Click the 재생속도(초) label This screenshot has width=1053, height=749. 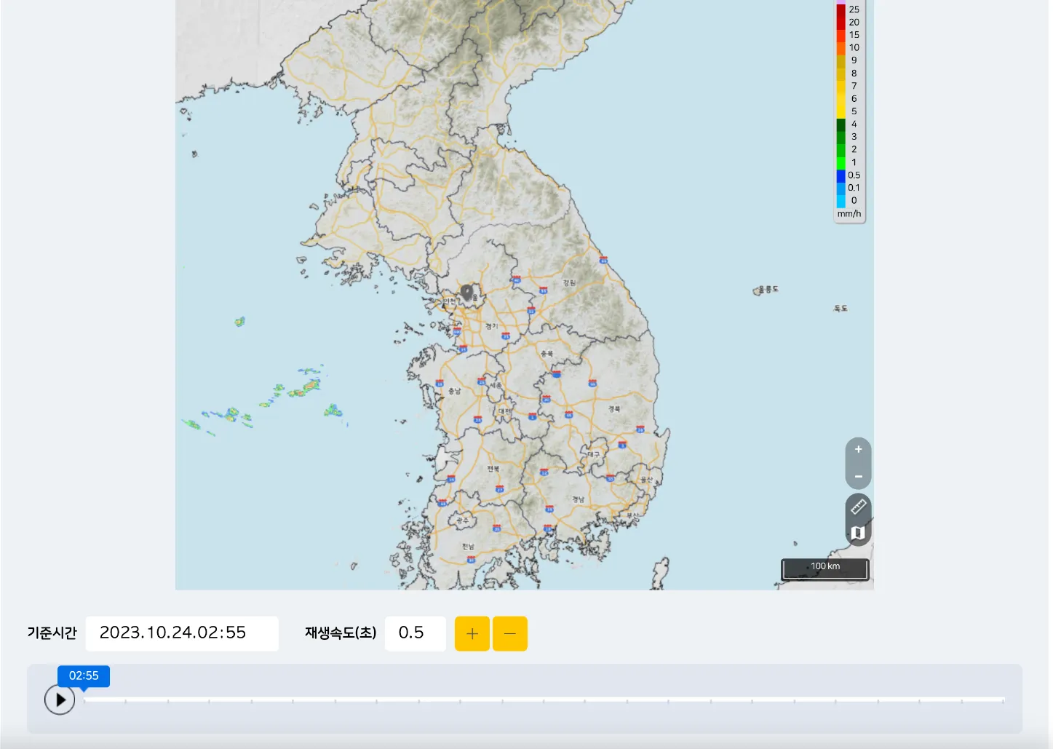click(x=341, y=633)
